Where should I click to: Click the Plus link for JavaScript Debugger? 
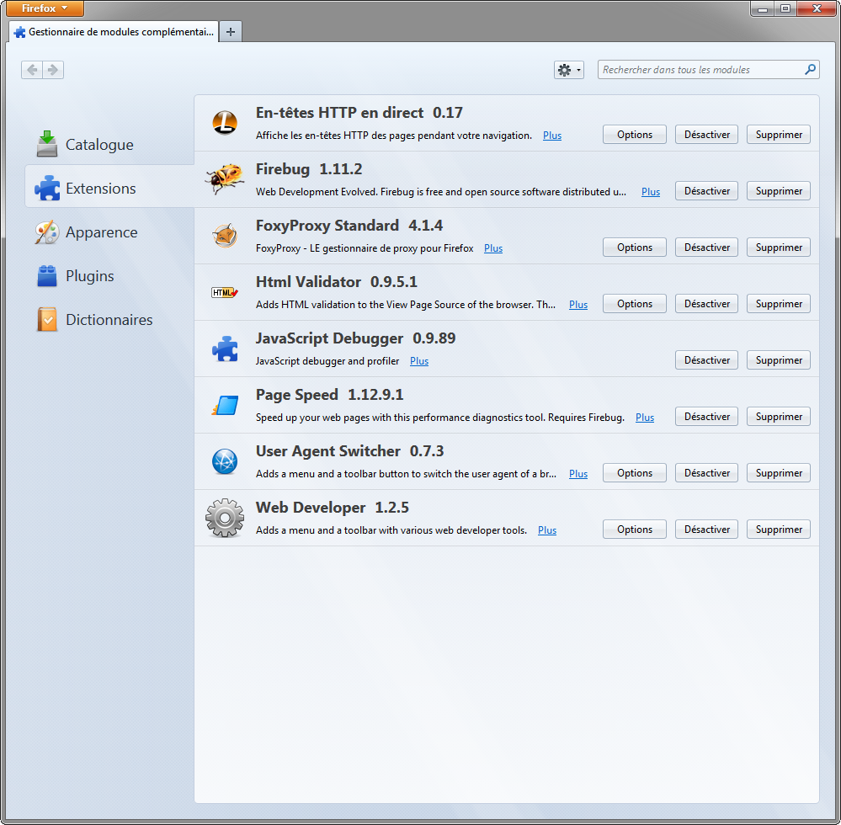pyautogui.click(x=419, y=360)
